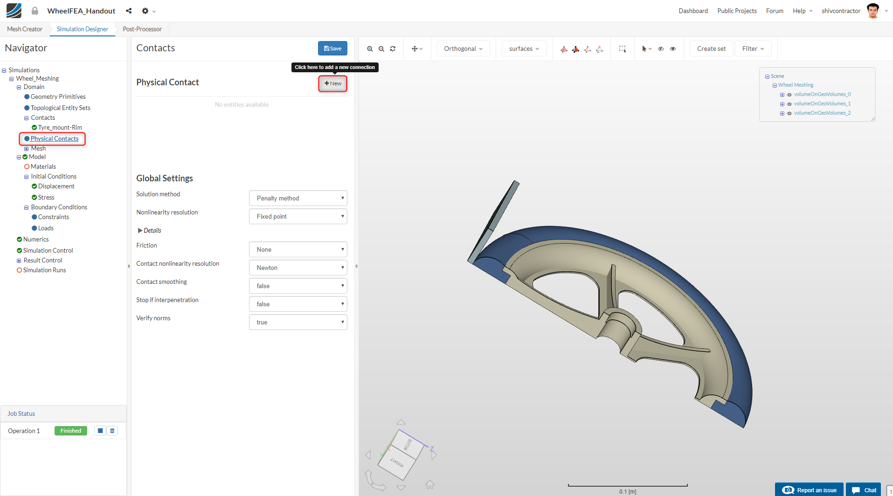
Task: Open the Friction dropdown
Action: tap(298, 249)
